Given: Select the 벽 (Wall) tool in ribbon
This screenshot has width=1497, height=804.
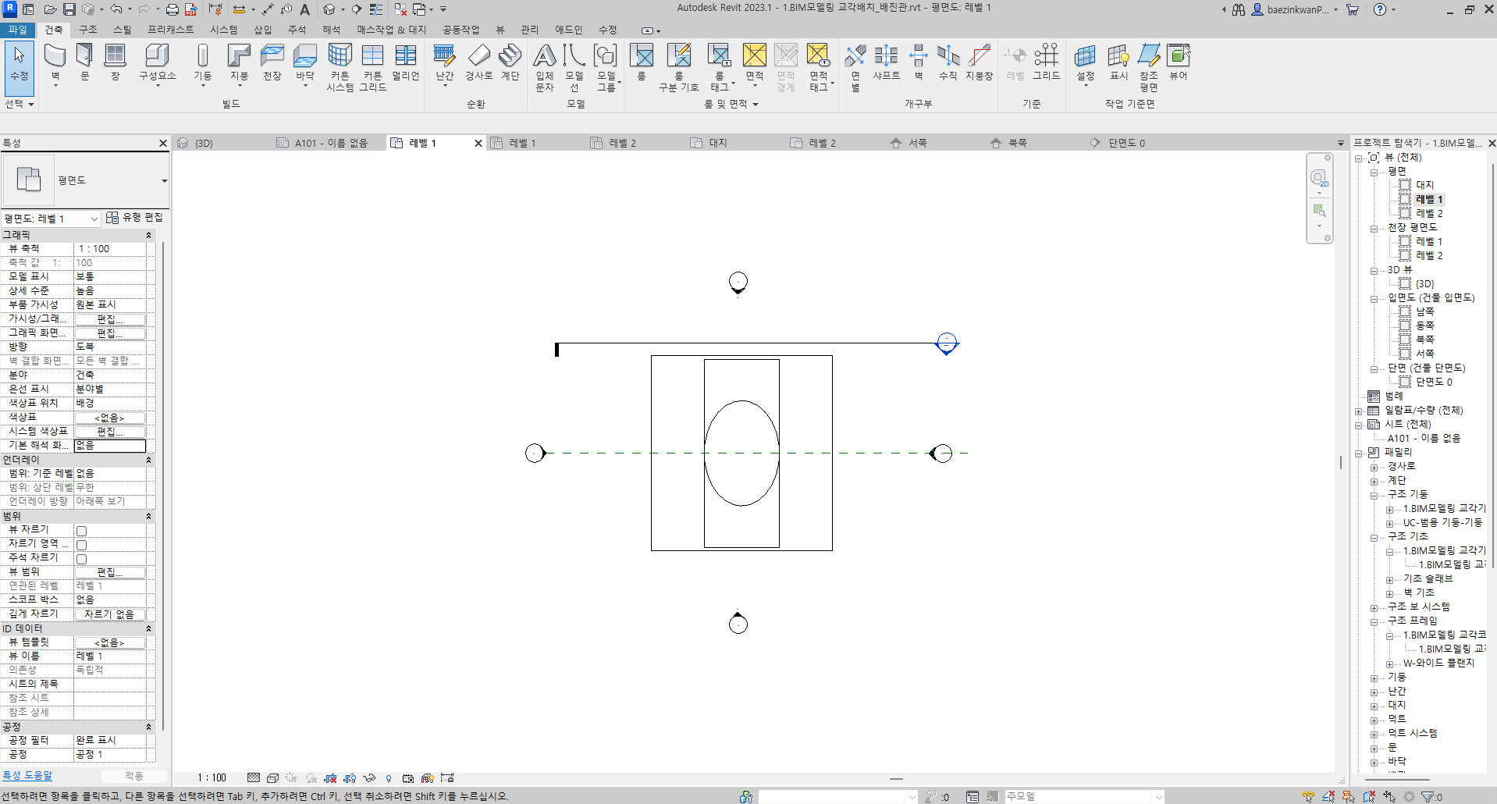Looking at the screenshot, I should click(x=55, y=62).
